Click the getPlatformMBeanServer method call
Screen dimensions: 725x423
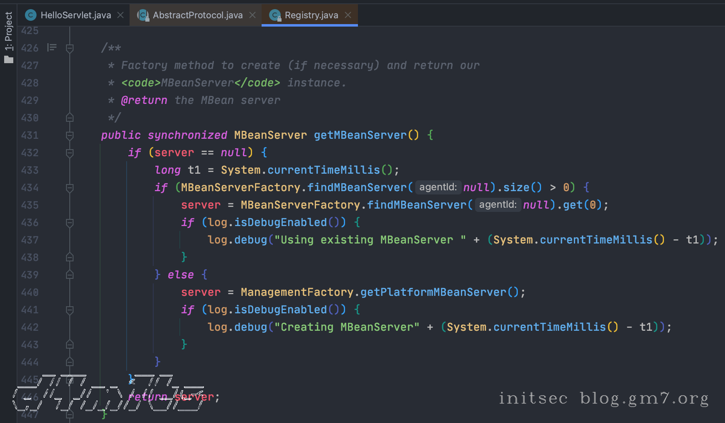[433, 293]
